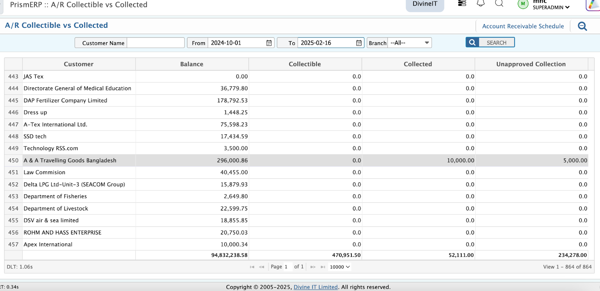Click the colorful app icon at top right

(x=593, y=4)
